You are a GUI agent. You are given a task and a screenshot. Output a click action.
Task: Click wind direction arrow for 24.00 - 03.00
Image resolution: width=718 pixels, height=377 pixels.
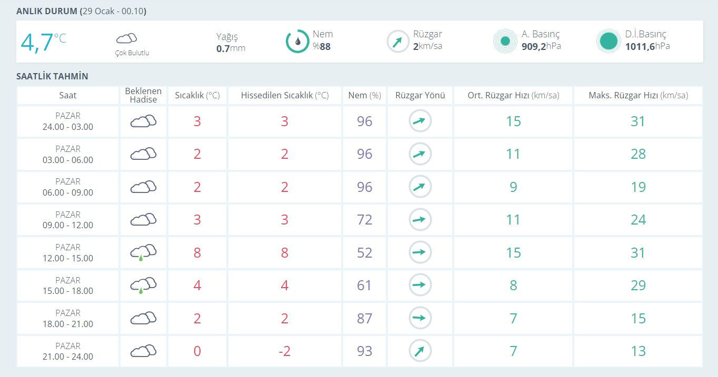[420, 121]
